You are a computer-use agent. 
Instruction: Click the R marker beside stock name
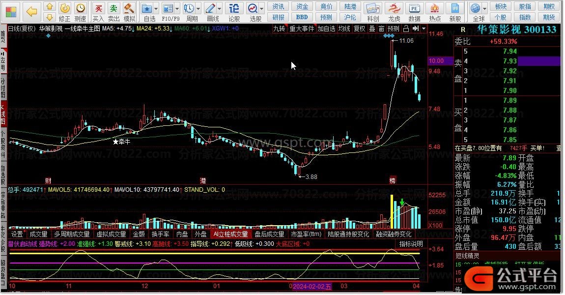(463, 29)
